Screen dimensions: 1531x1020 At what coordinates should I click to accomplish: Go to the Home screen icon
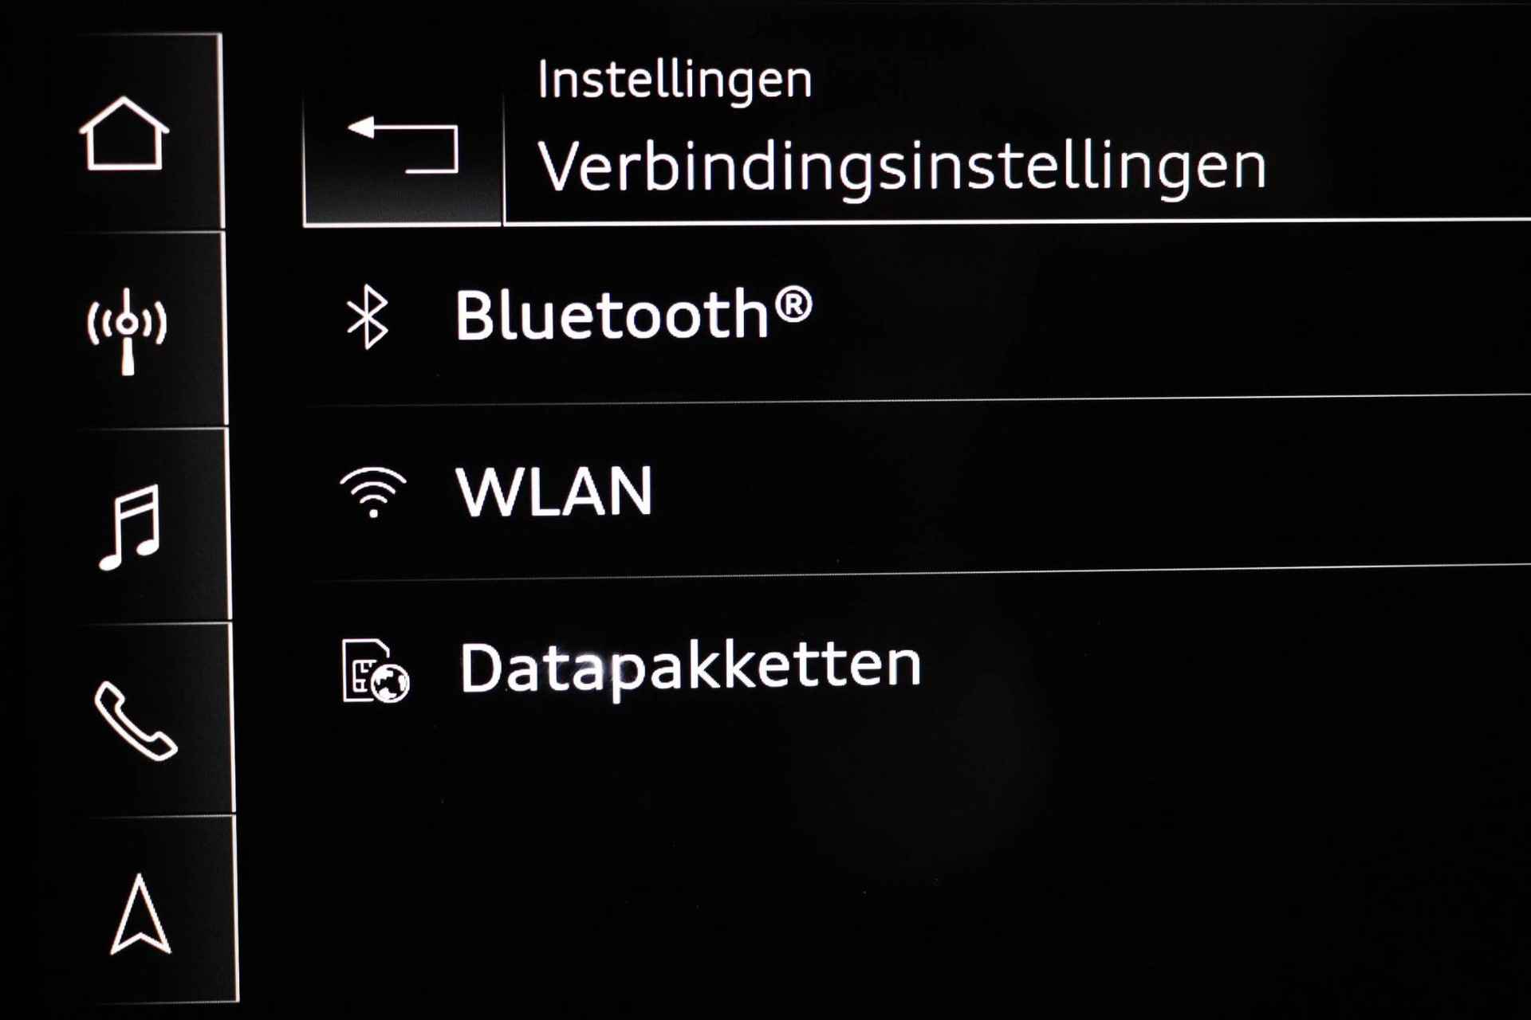[x=124, y=133]
